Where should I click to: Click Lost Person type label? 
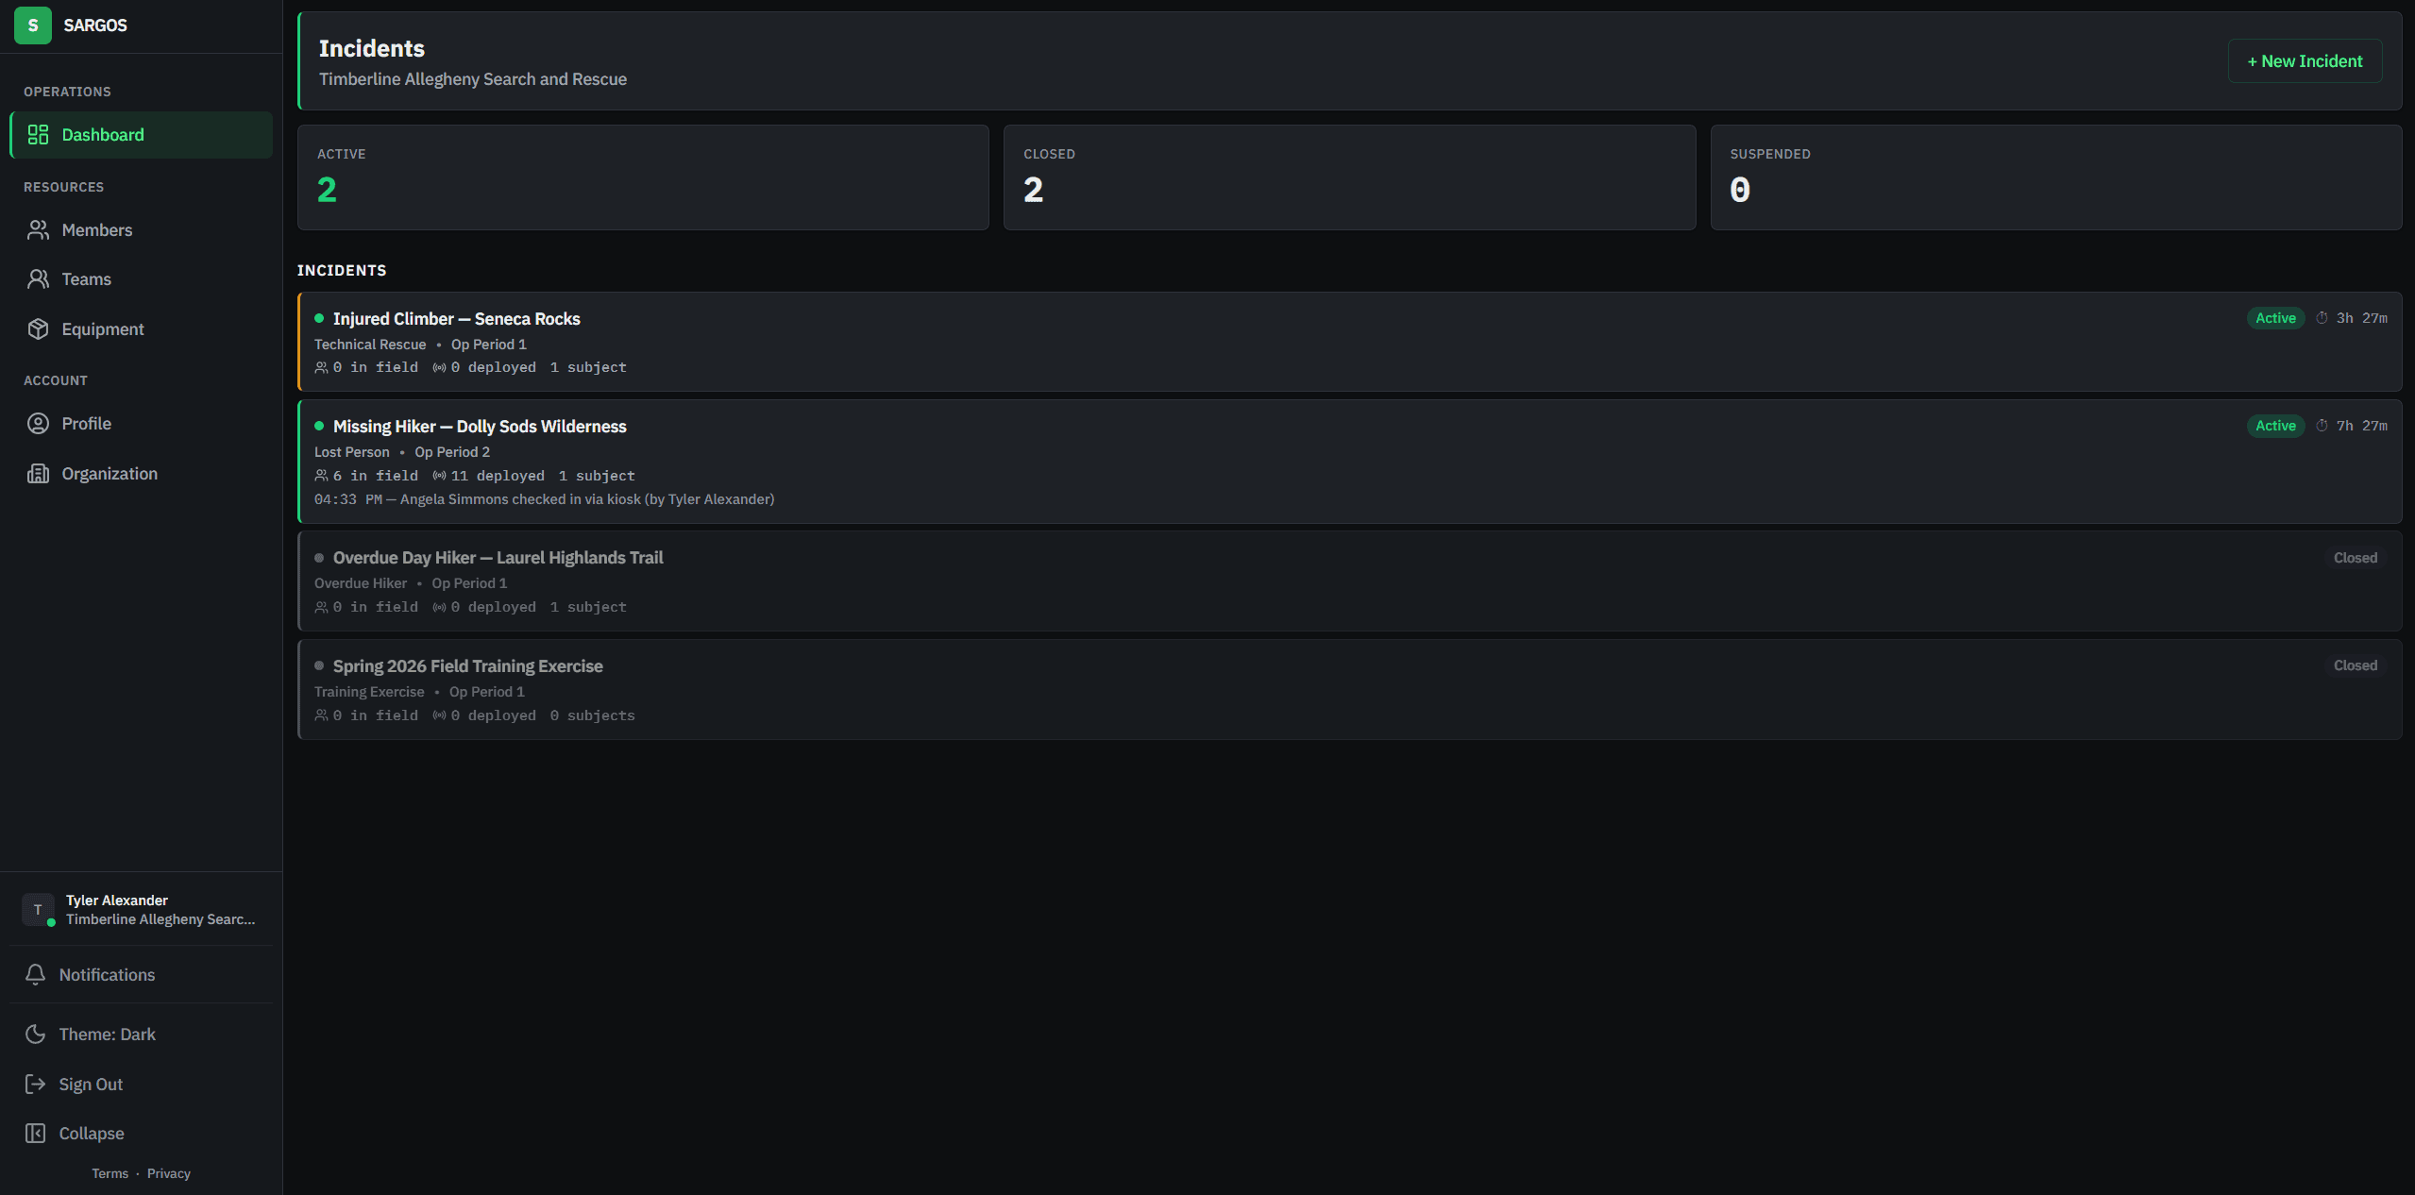tap(352, 452)
